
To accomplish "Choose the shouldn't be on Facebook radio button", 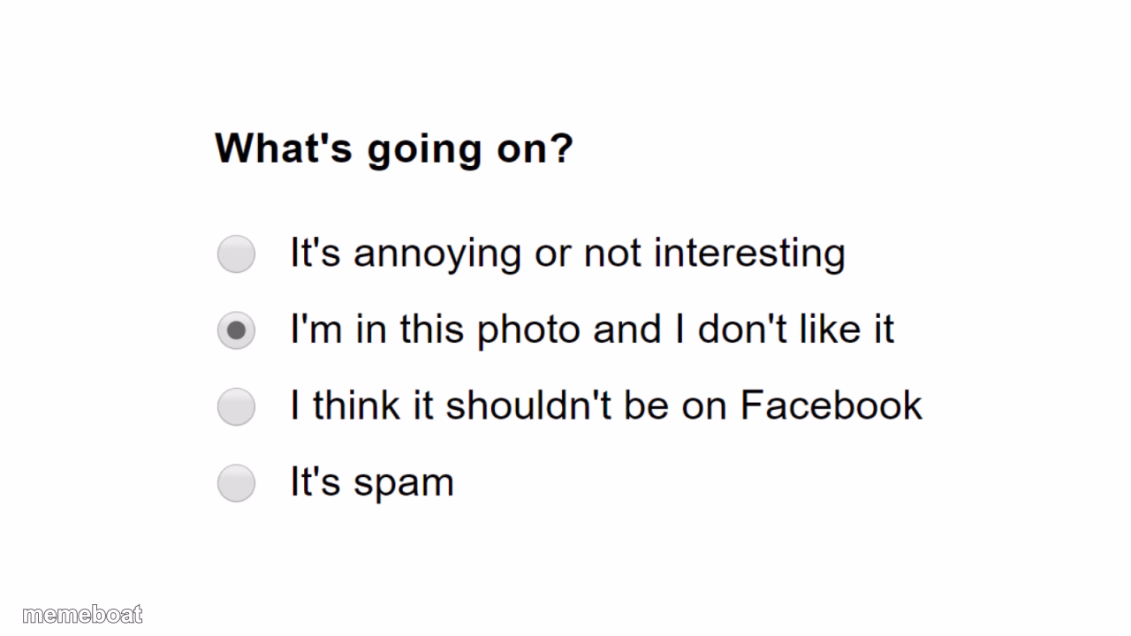I will (236, 406).
